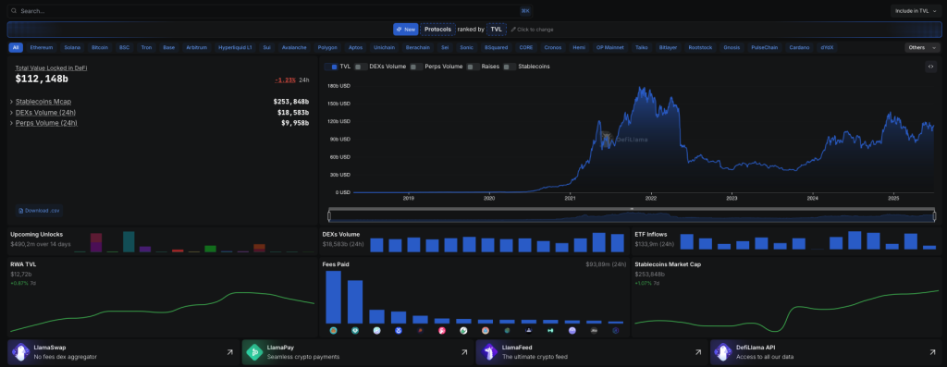The width and height of the screenshot is (947, 367).
Task: Click the $112,148b total TVL value
Action: click(x=42, y=79)
